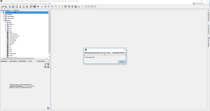The image size is (210, 111).
Task: Choose the panning hand tool
Action: [x=45, y=7]
